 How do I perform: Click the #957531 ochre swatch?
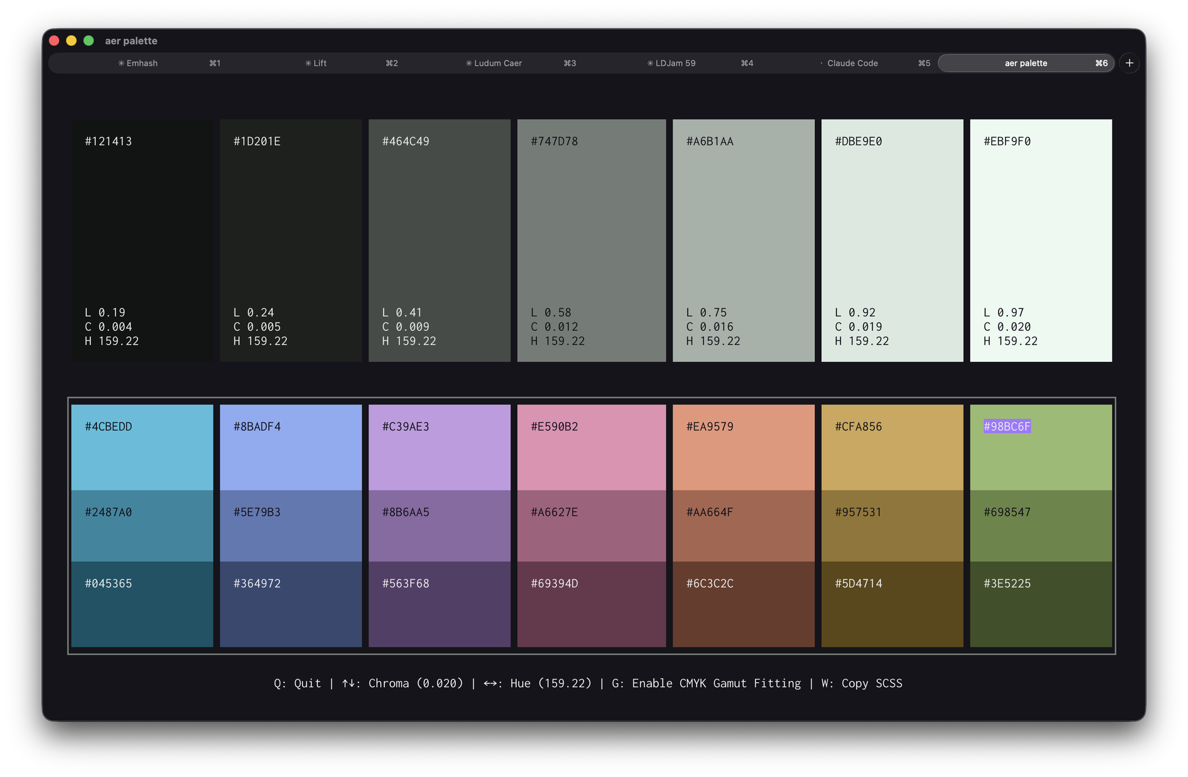click(x=892, y=526)
